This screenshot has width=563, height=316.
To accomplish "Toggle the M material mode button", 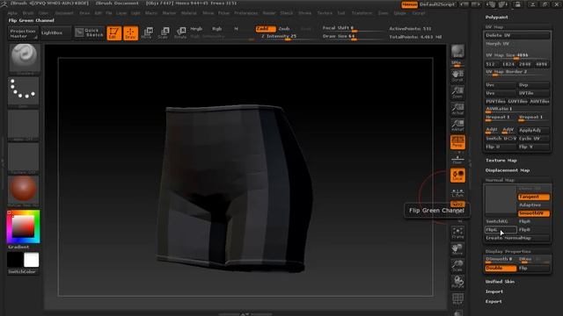I will pyautogui.click(x=236, y=29).
